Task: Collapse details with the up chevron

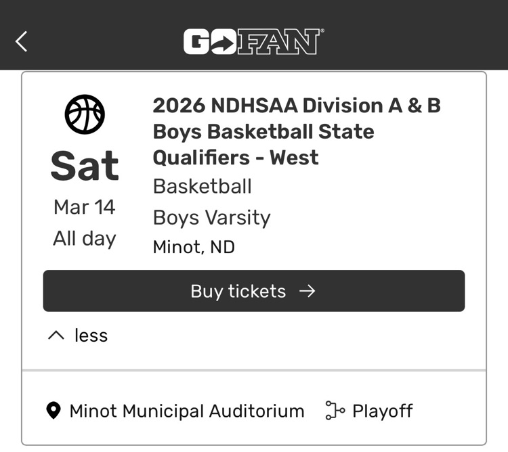Action: pos(56,336)
